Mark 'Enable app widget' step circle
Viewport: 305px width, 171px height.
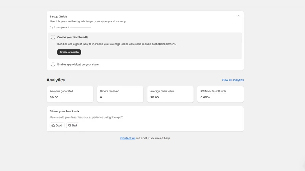coord(53,64)
